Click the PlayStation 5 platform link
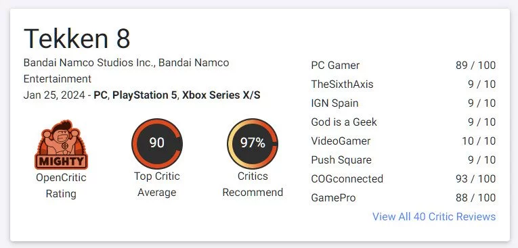Screen dimensions: 518x248 coord(145,95)
